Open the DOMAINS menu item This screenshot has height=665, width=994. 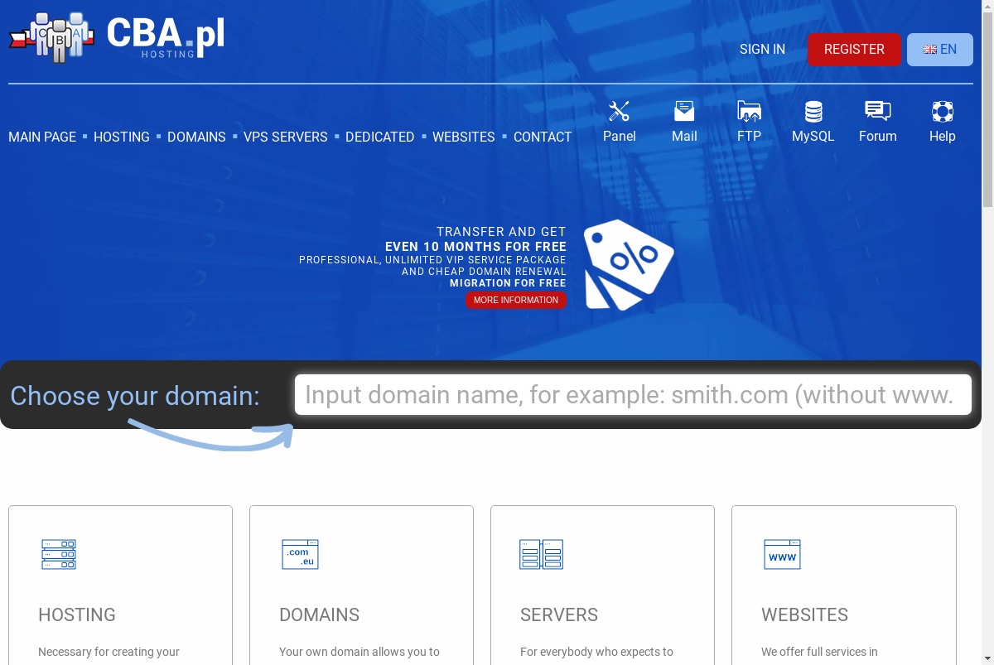[196, 137]
